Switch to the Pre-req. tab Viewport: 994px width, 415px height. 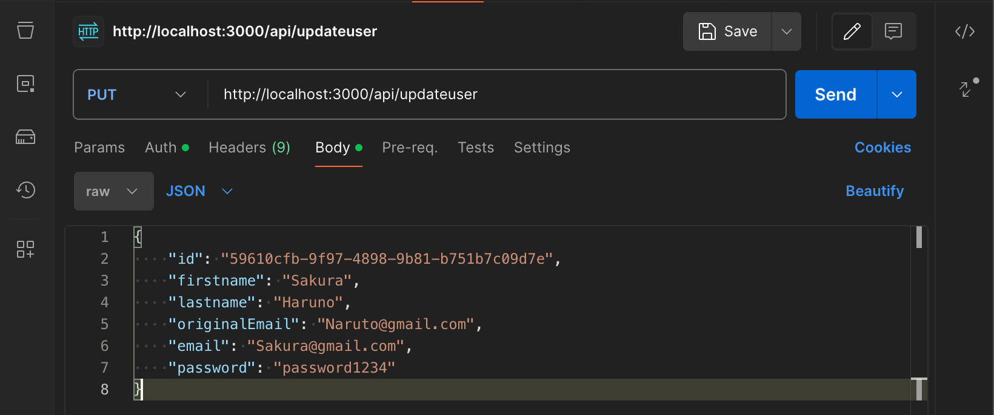[410, 148]
